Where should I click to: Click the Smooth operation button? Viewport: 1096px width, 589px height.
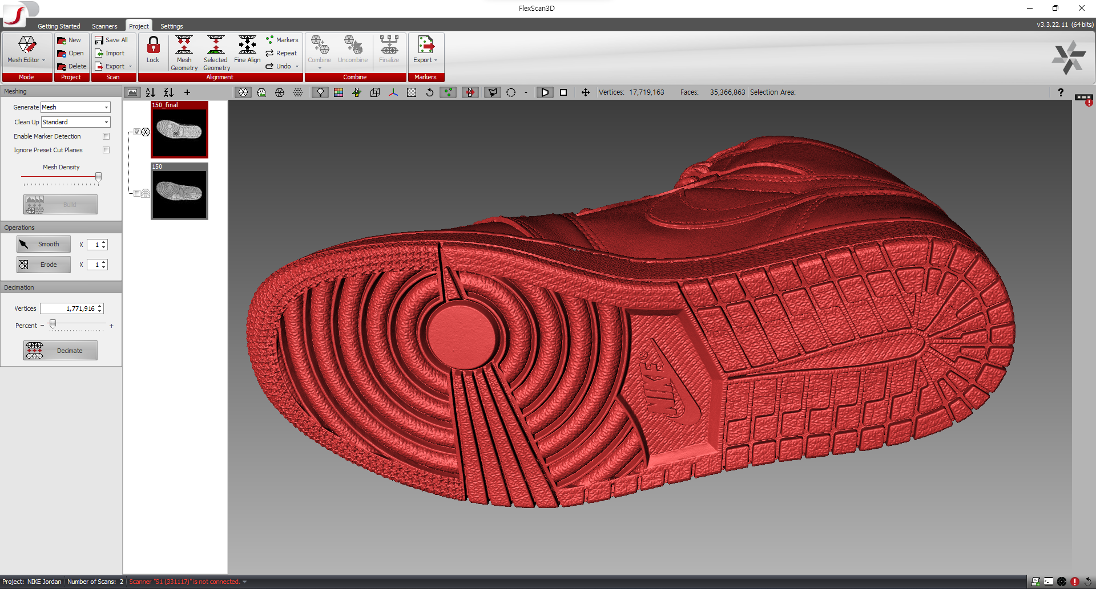point(44,244)
